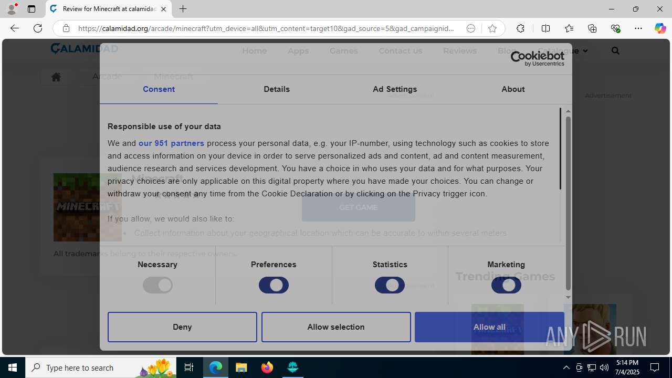The height and width of the screenshot is (378, 672).
Task: Switch to Microsoft Edge taskbar icon
Action: (x=215, y=367)
